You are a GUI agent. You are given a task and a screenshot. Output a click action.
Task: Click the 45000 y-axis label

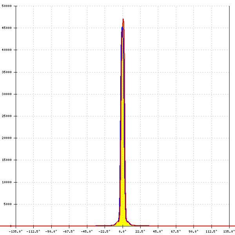tap(7, 28)
